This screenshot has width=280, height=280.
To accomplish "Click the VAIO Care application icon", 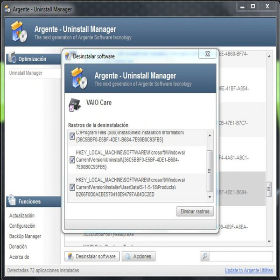I will coord(75,105).
